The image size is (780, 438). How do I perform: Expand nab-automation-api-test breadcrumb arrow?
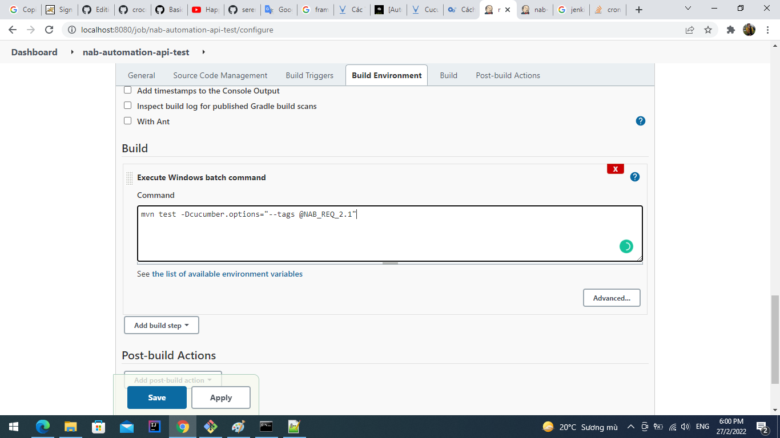pyautogui.click(x=203, y=52)
